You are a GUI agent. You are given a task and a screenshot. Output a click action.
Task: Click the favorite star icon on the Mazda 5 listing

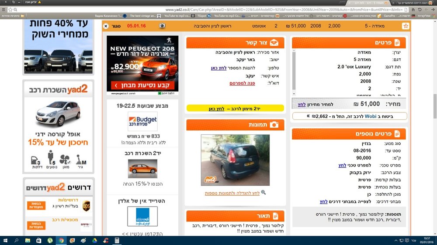pyautogui.click(x=406, y=26)
